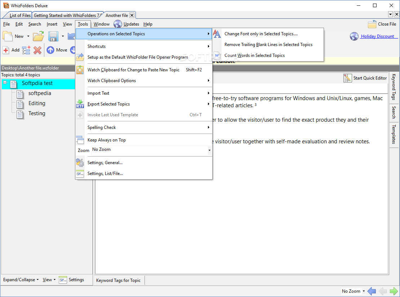Click the Close File folder icon
The width and height of the screenshot is (400, 297).
click(372, 24)
